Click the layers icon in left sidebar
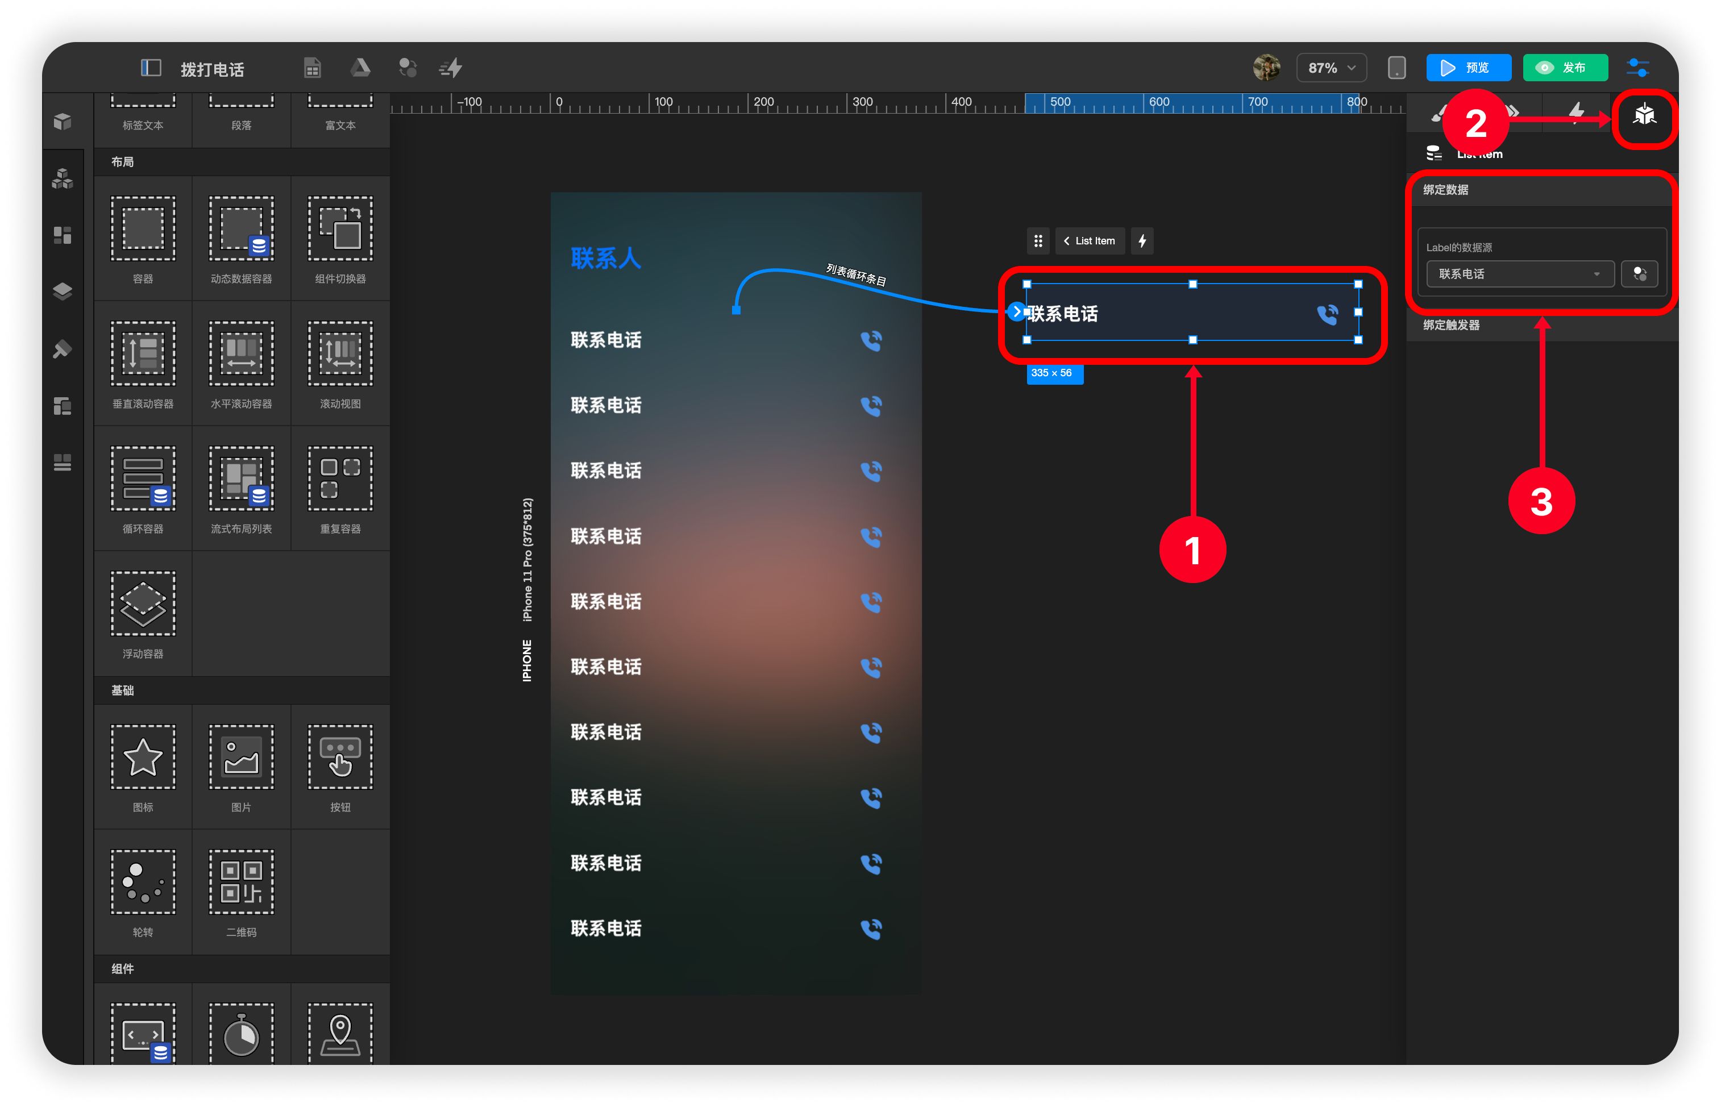The image size is (1721, 1107). click(x=63, y=292)
